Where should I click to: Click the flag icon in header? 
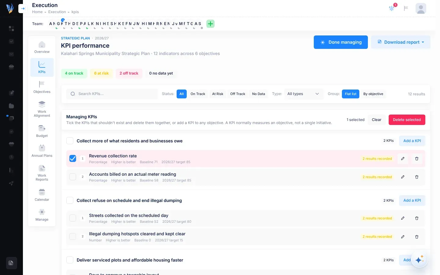coord(406,8)
